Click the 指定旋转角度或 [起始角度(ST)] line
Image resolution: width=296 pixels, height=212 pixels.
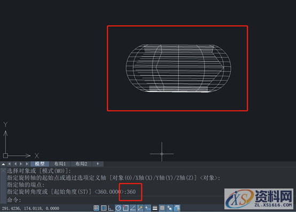coord(71,192)
